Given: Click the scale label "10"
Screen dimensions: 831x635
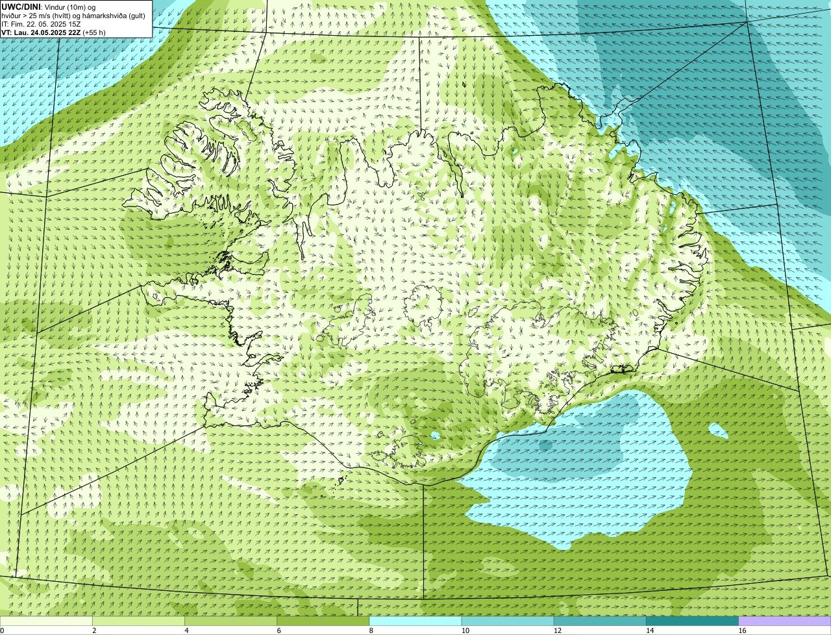Looking at the screenshot, I should coord(465,630).
